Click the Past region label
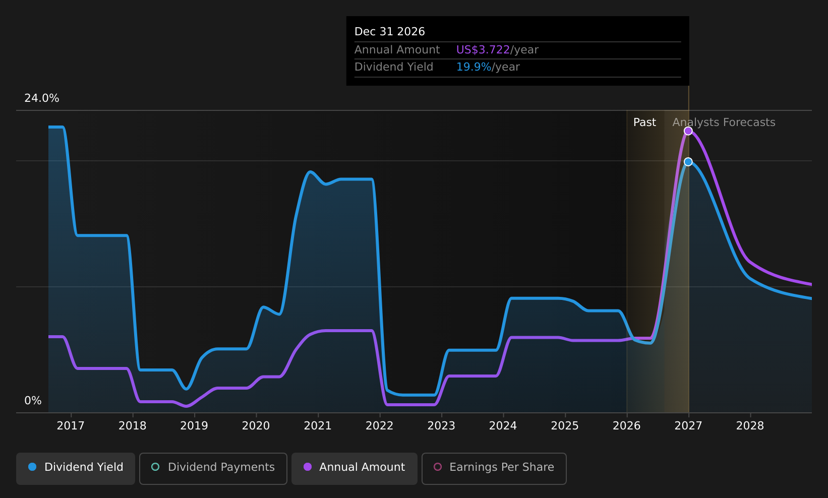828x498 pixels. coord(644,122)
